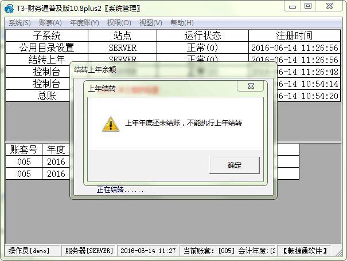This screenshot has height=261, width=347.
Task: Click the 账套号 column header
Action: click(x=24, y=149)
